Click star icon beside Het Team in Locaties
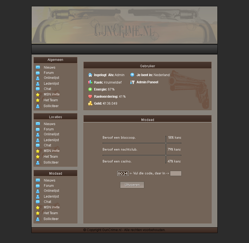 pos(38,157)
